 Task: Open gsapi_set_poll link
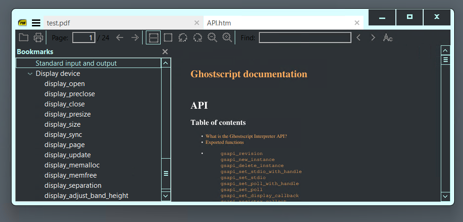click(242, 190)
